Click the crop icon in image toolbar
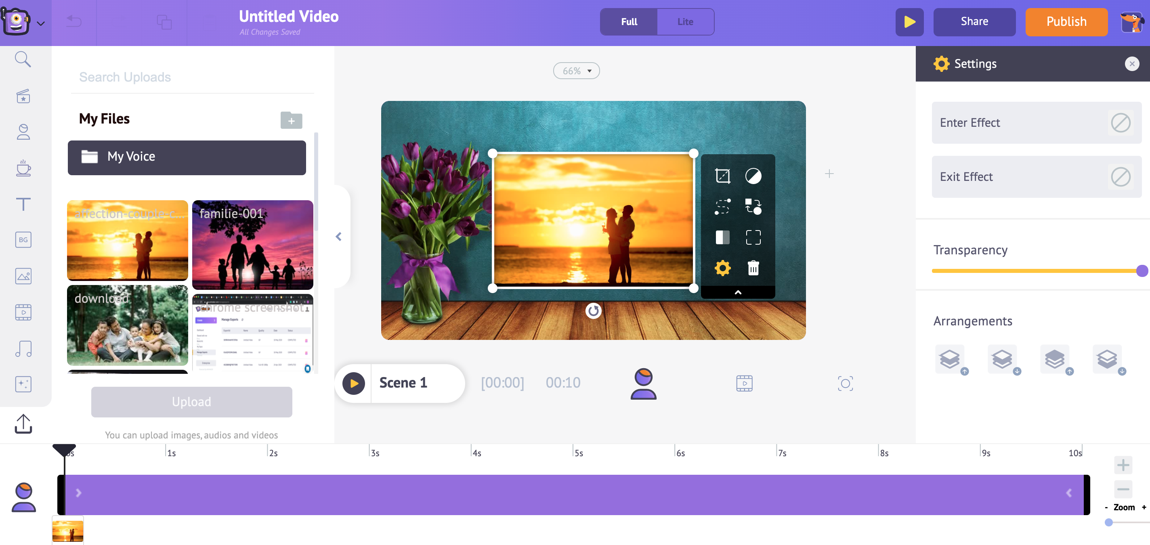1150x545 pixels. coord(722,176)
